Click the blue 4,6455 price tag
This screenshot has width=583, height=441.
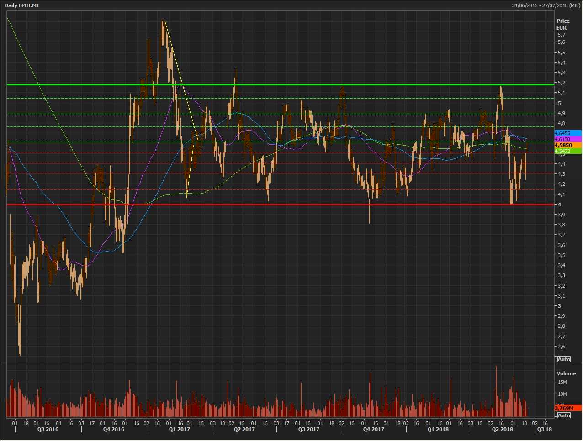[567, 133]
